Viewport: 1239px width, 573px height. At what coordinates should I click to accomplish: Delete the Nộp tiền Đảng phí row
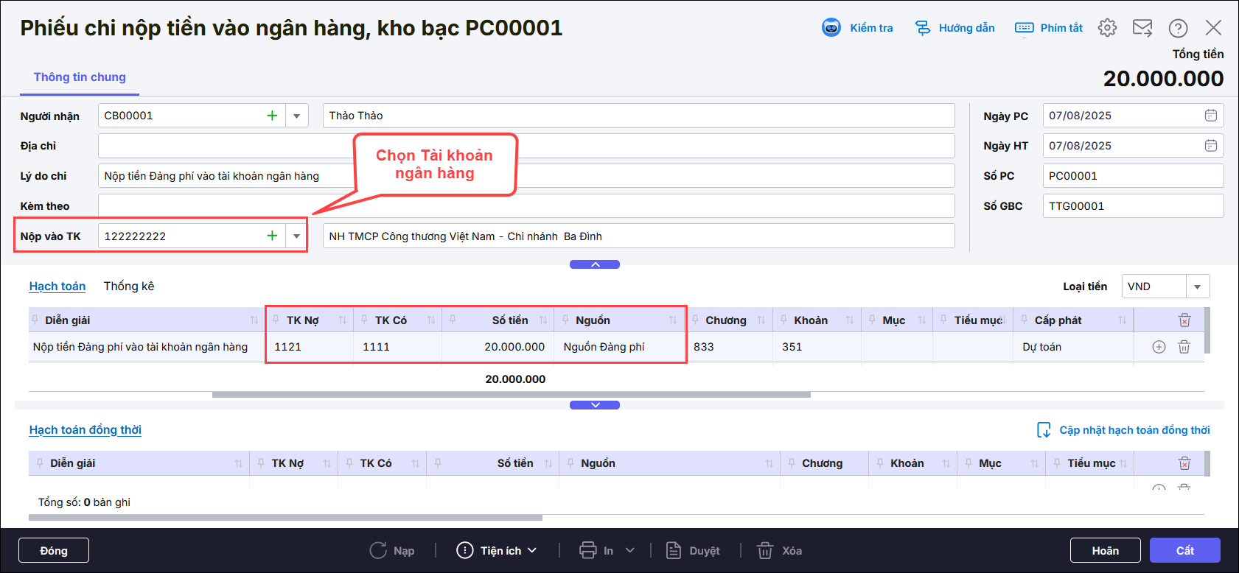pos(1184,347)
